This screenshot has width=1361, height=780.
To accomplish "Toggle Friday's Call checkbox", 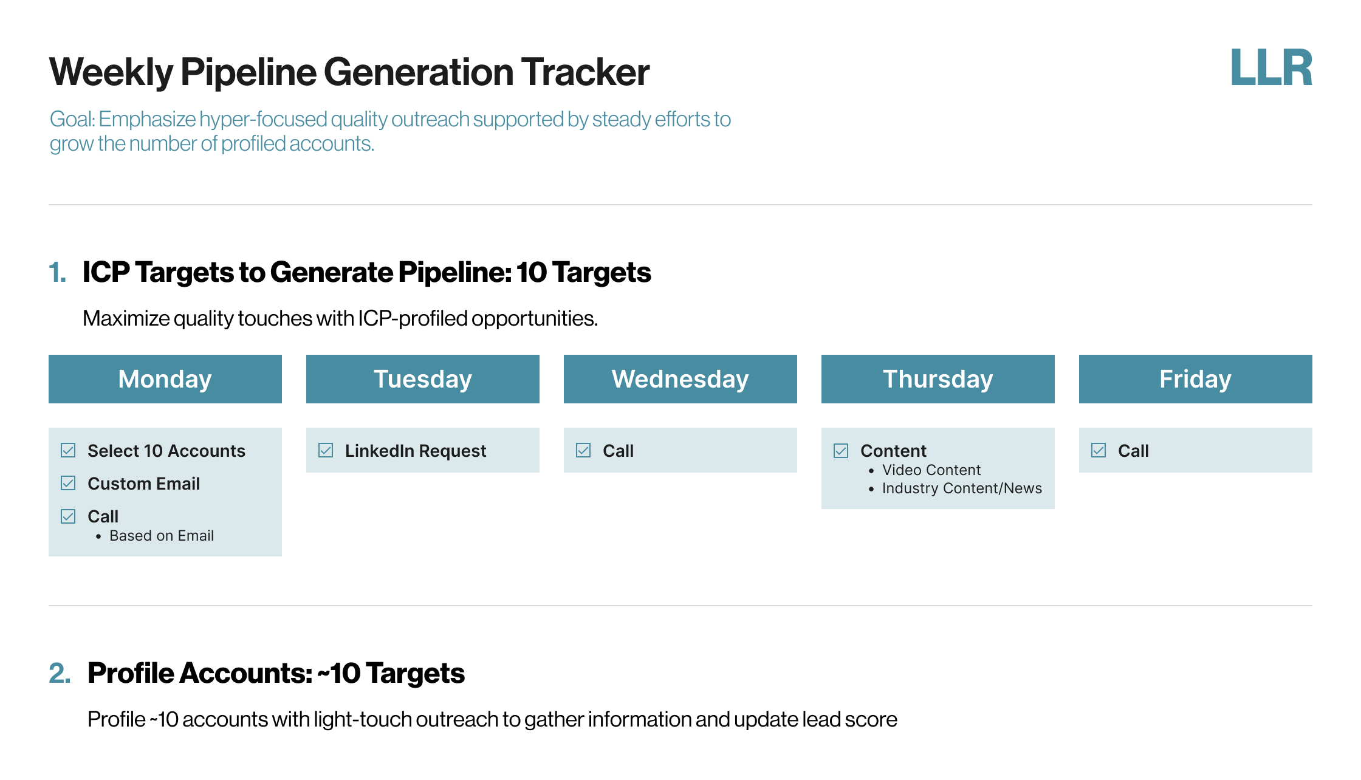I will [x=1099, y=450].
